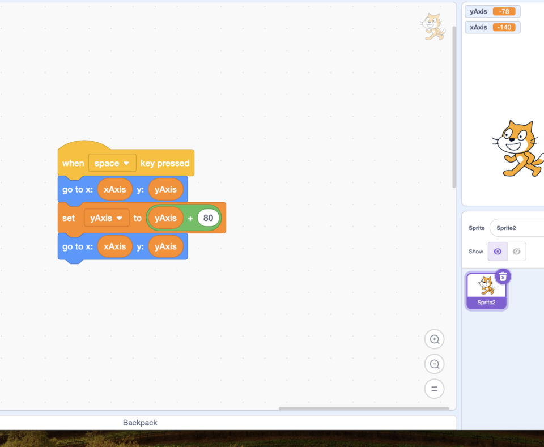The height and width of the screenshot is (447, 544).
Task: Open the "space" key dropdown
Action: [x=112, y=163]
